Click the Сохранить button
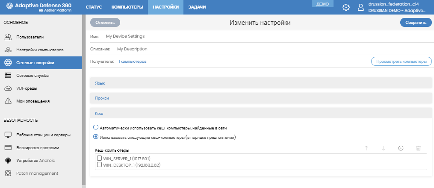Screen dimensions: 434x188 416,23
